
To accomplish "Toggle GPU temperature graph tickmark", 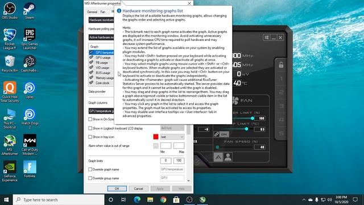I will coord(91,52).
